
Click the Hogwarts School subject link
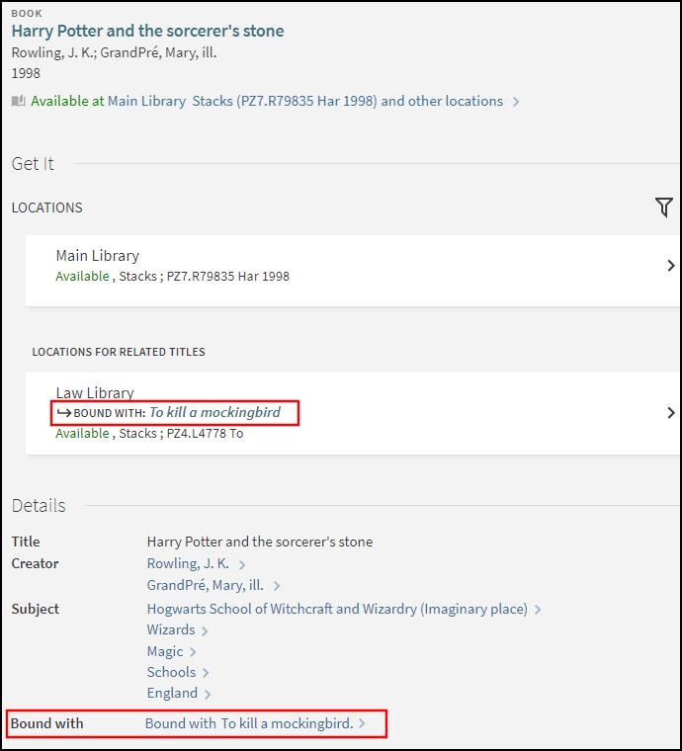[x=337, y=609]
